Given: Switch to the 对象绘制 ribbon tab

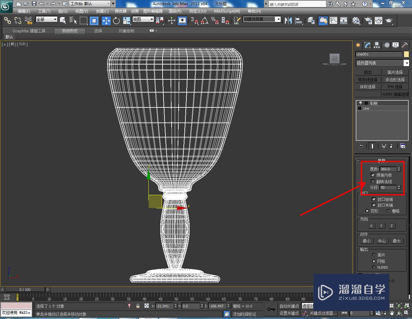Looking at the screenshot, I should click(126, 31).
